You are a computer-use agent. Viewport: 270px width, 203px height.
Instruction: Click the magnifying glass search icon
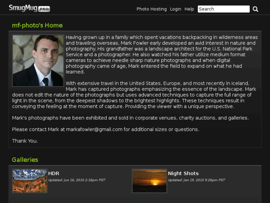[256, 9]
